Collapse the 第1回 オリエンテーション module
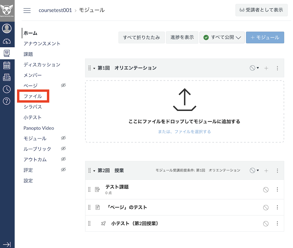This screenshot has width=293, height=248. coord(94,68)
